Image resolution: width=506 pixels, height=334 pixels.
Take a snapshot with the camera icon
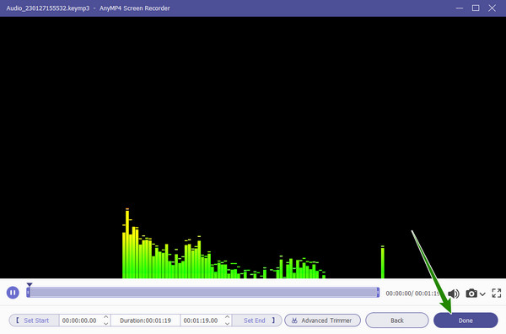(x=471, y=294)
